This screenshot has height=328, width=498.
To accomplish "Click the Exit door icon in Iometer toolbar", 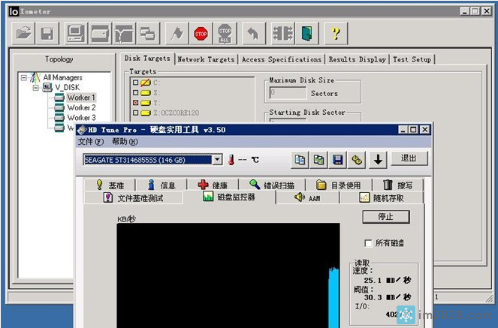I will (x=306, y=33).
